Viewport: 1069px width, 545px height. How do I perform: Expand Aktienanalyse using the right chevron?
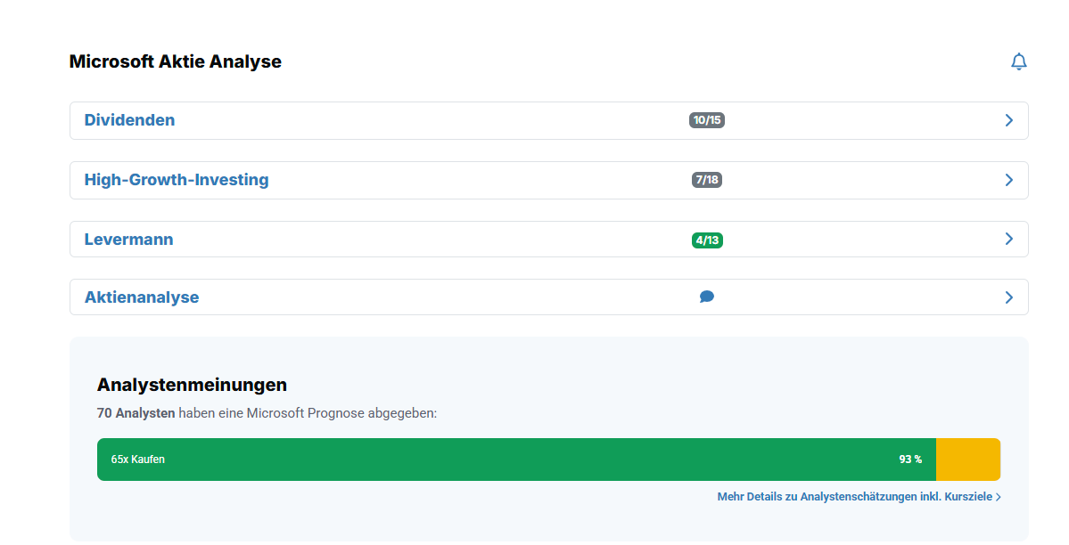click(x=1008, y=297)
